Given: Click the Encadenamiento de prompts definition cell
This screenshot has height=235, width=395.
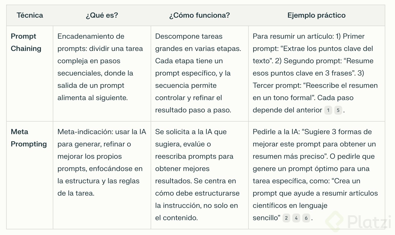Looking at the screenshot, I should (100, 67).
